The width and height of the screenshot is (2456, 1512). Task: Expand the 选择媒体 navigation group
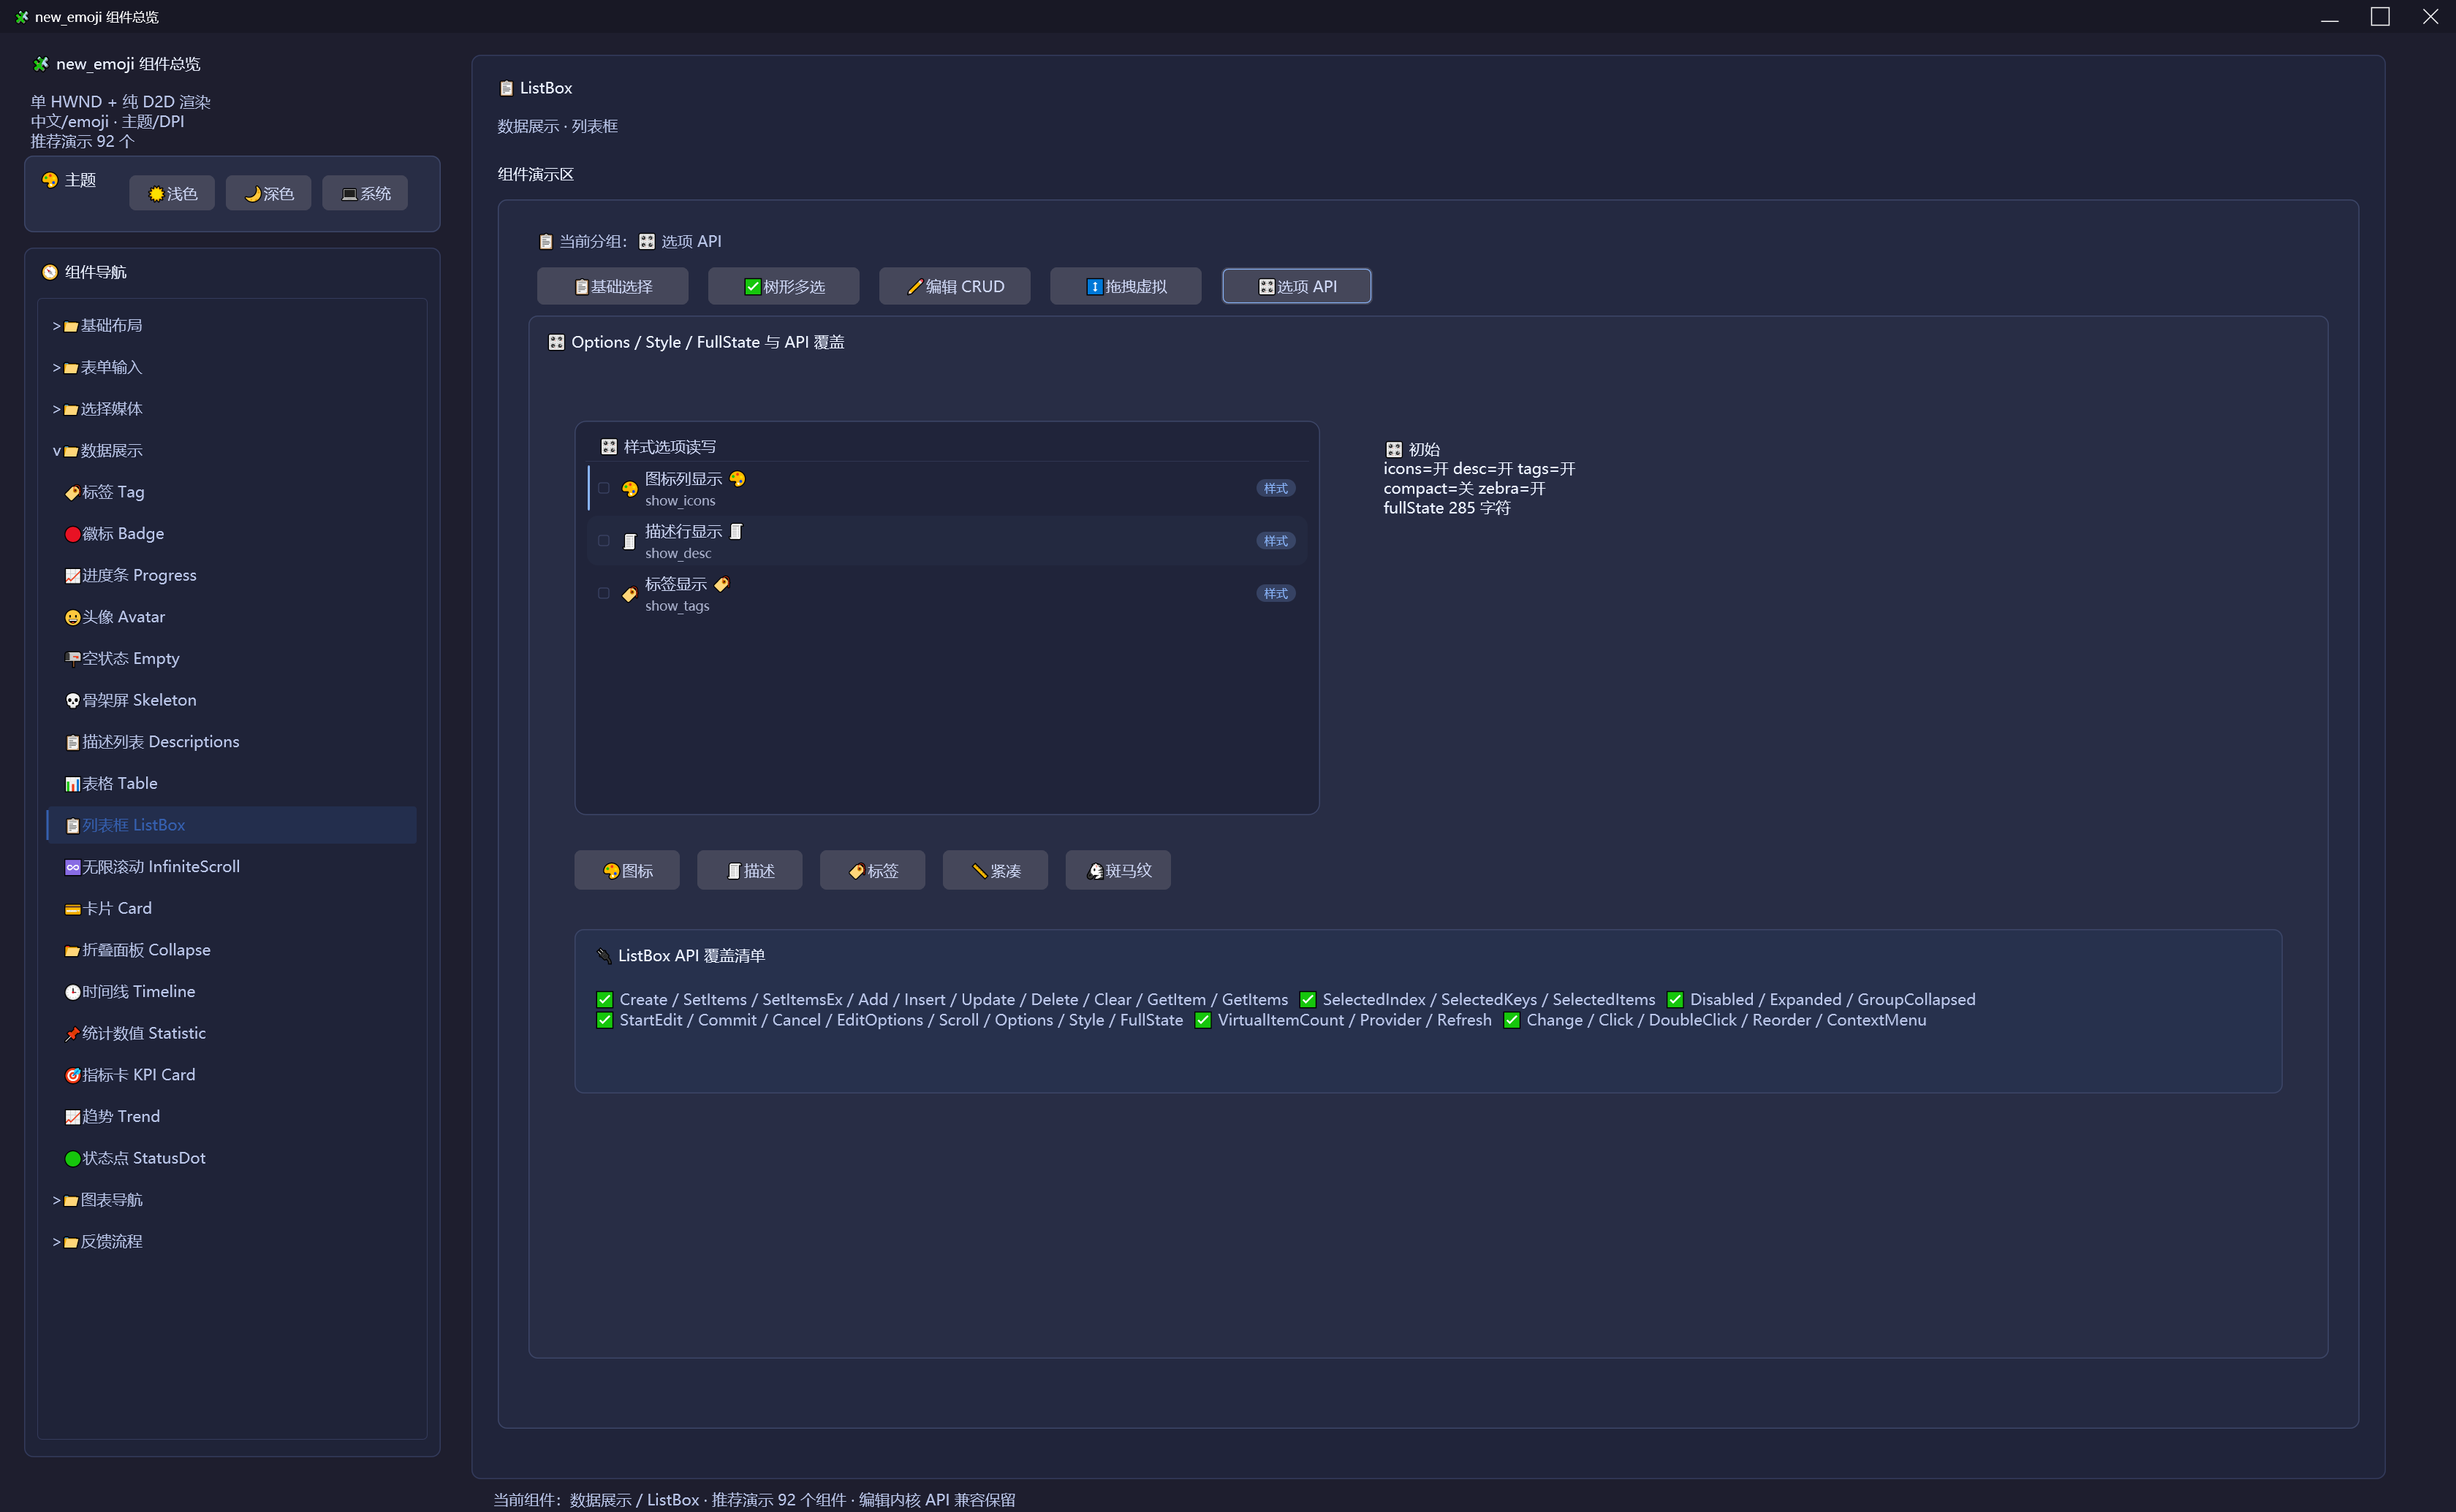point(232,409)
